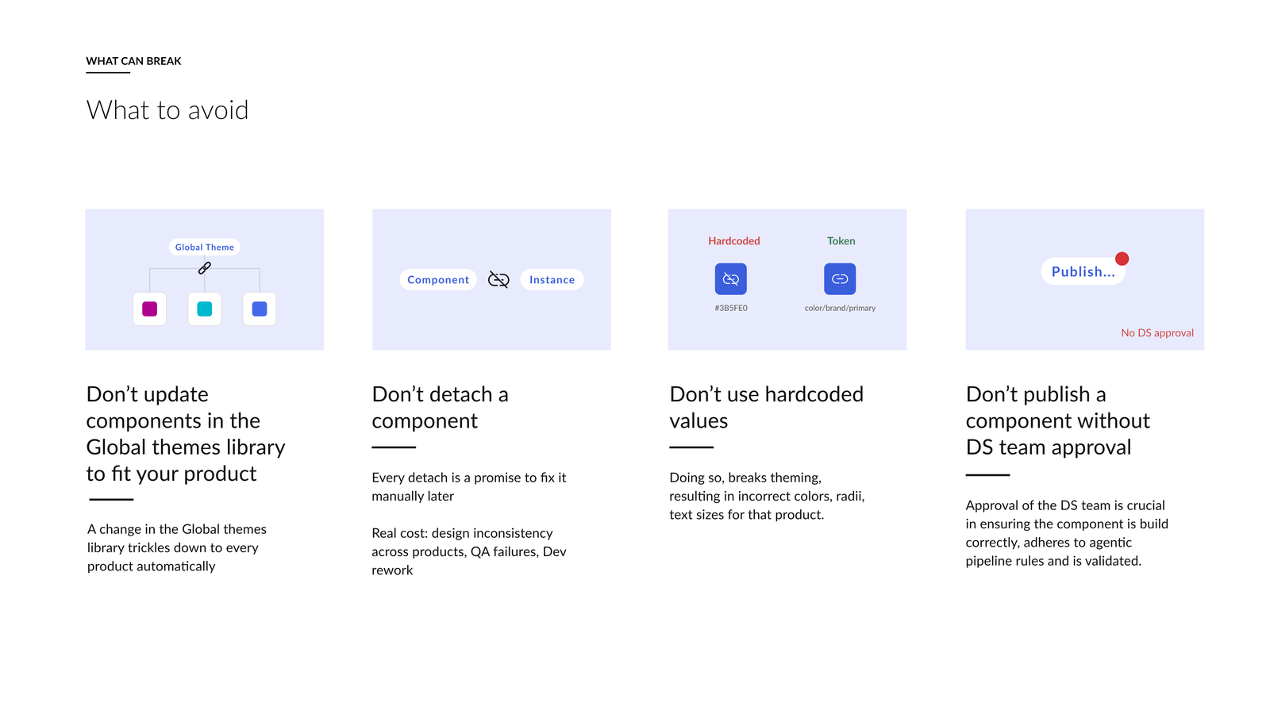Click the broken link icon between Component and Instance
Image resolution: width=1270 pixels, height=714 pixels.
pyautogui.click(x=498, y=279)
